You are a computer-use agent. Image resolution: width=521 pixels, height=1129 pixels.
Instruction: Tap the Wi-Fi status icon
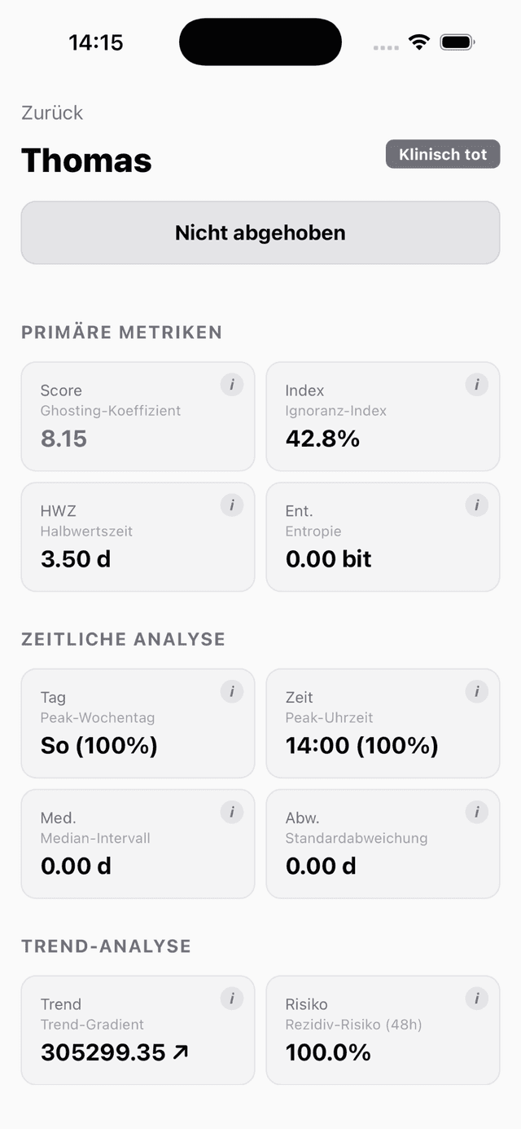(x=418, y=41)
